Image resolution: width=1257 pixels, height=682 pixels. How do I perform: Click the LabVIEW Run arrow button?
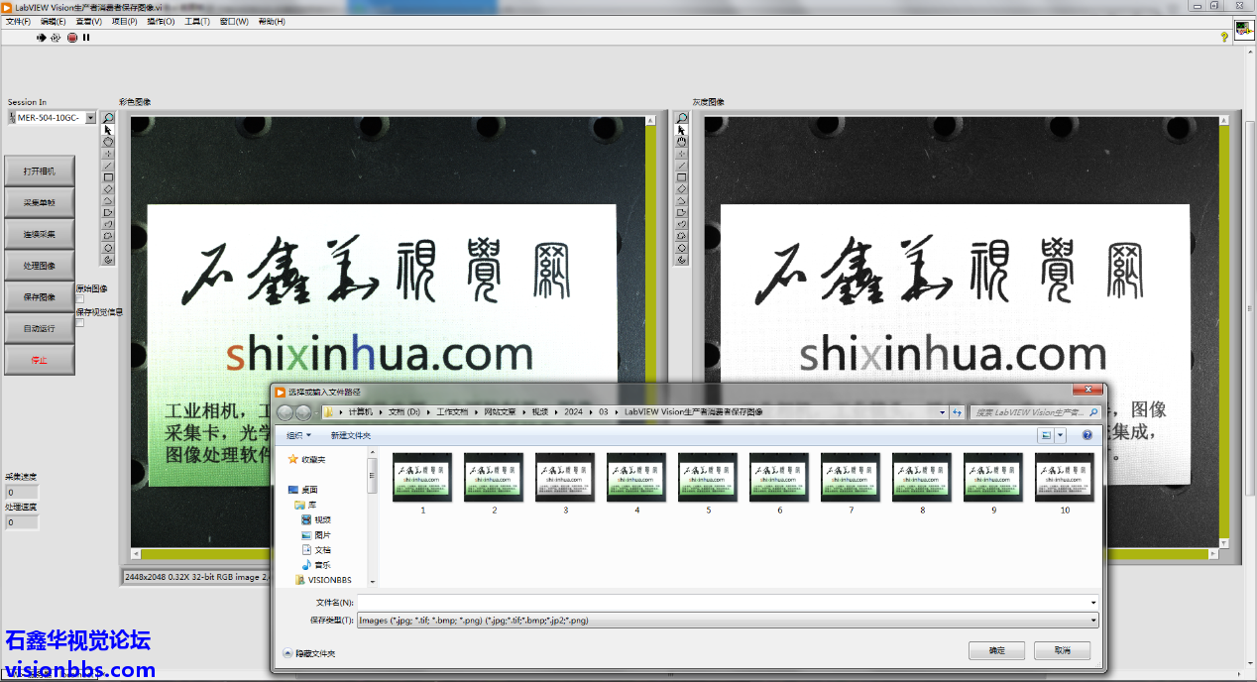click(x=42, y=38)
